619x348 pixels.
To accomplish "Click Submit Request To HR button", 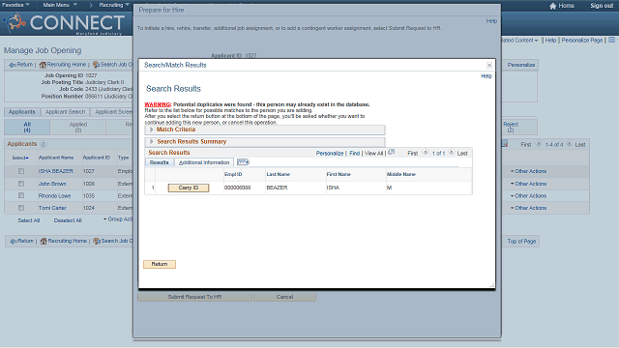I will click(x=194, y=297).
